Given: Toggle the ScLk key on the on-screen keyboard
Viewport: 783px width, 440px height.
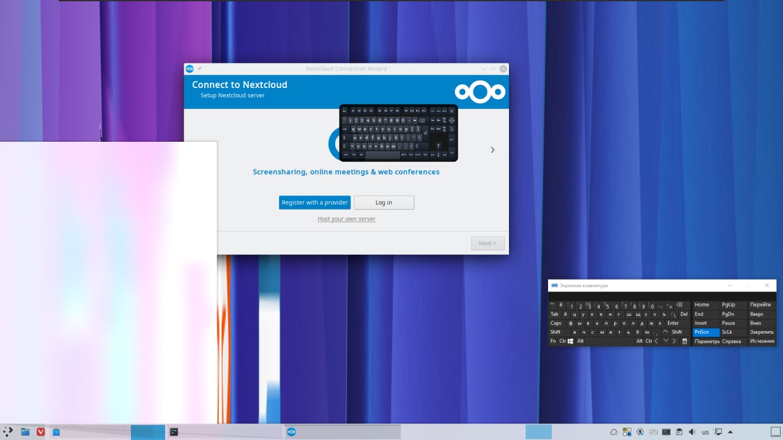Looking at the screenshot, I should click(733, 332).
